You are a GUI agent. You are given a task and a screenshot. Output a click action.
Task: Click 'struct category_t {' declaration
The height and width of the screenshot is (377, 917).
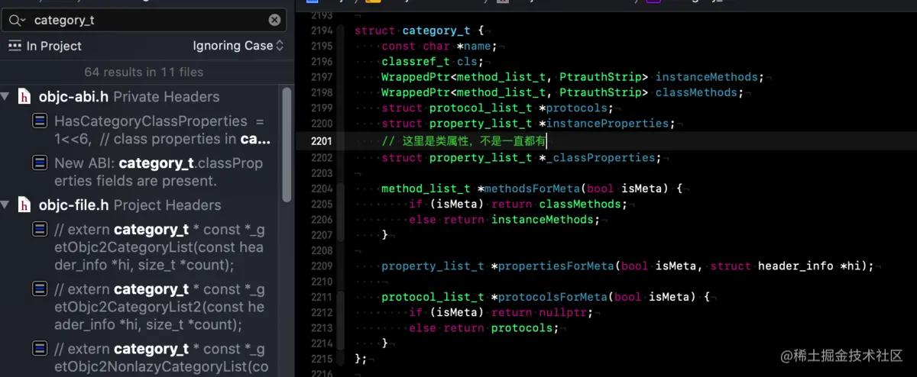(x=419, y=31)
